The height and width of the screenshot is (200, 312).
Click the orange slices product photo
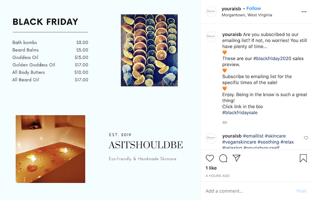coord(149,50)
